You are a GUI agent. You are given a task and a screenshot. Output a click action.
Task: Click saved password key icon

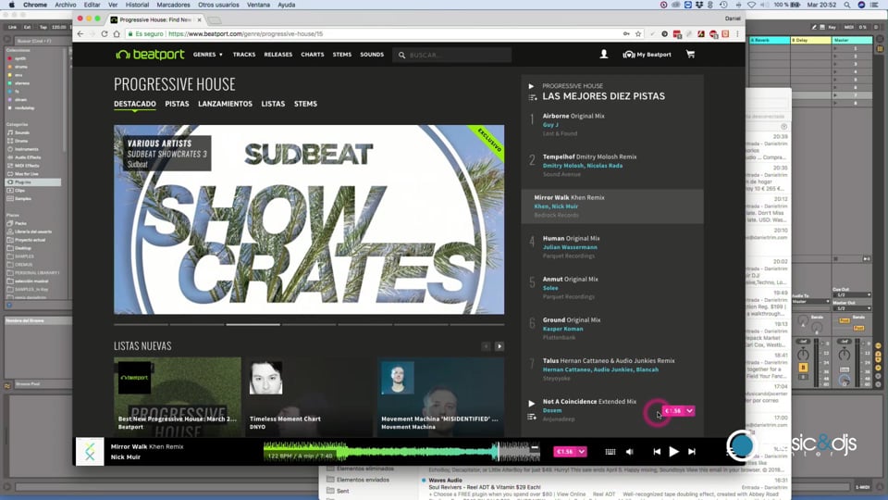[626, 34]
